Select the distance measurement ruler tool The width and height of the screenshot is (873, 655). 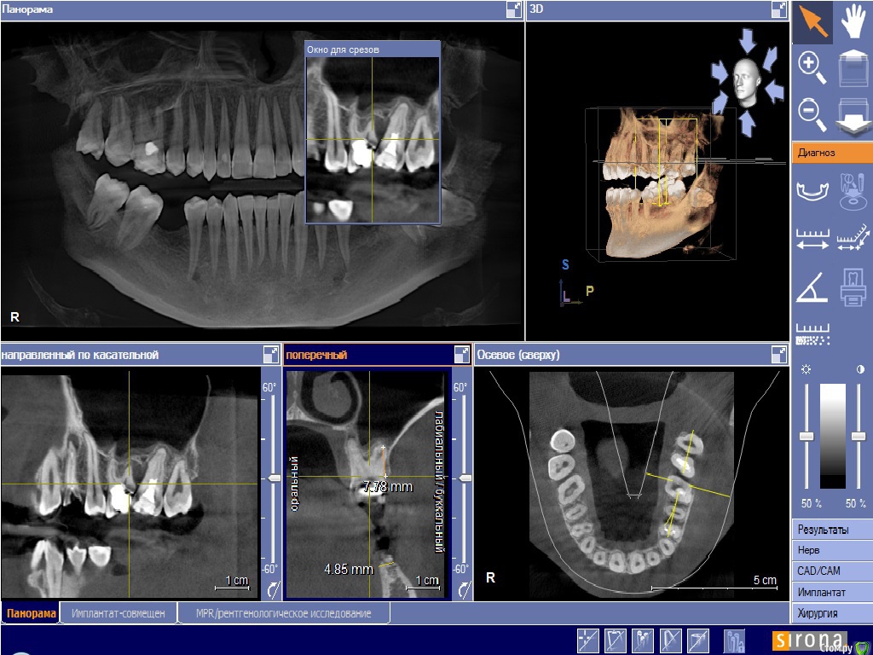[812, 239]
